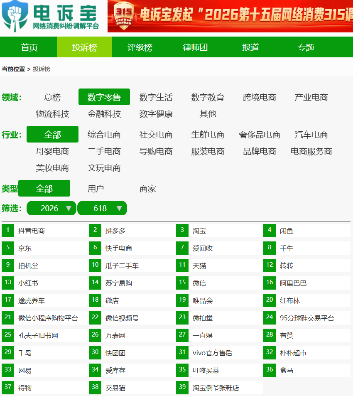
Task: Choose 产业电商 under 领域
Action: (311, 97)
